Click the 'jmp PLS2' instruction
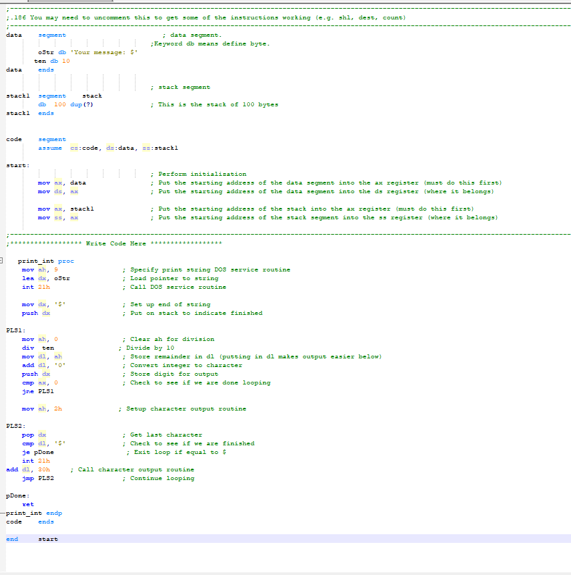Image resolution: width=571 pixels, height=575 pixels. coord(38,479)
